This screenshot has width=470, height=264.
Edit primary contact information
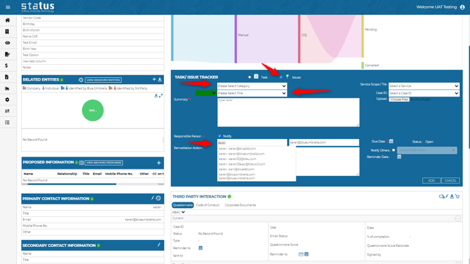click(152, 198)
